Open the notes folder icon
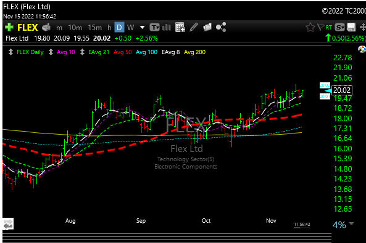This screenshot has width=366, height=243. click(x=207, y=27)
